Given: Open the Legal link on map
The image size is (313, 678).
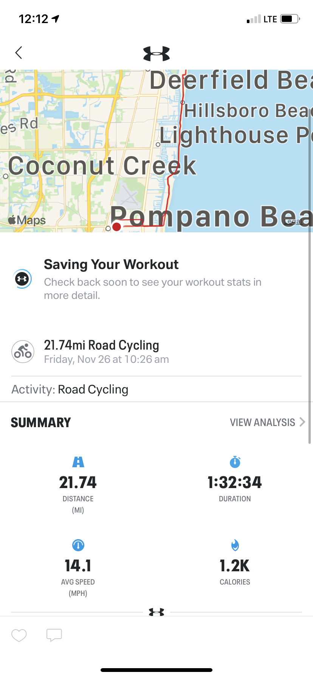Looking at the screenshot, I should tap(293, 222).
